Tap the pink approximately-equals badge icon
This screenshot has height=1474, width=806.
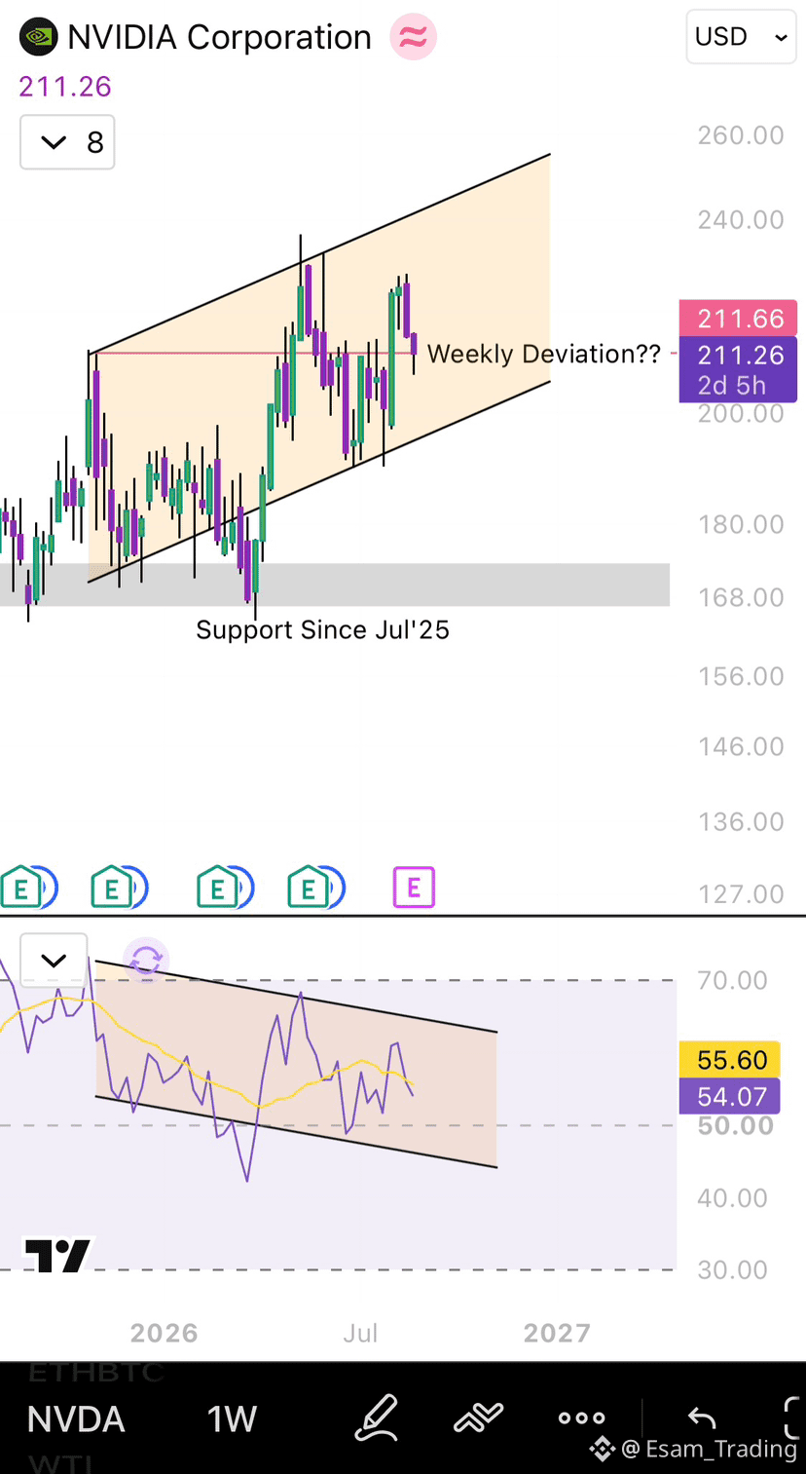tap(413, 38)
